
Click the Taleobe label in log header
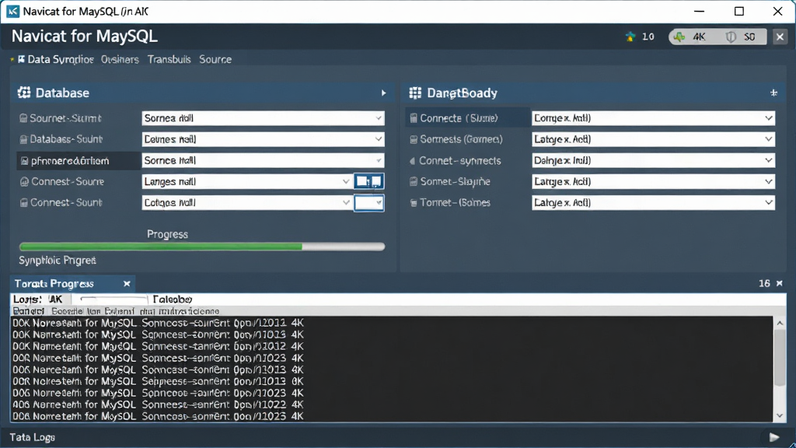coord(172,299)
